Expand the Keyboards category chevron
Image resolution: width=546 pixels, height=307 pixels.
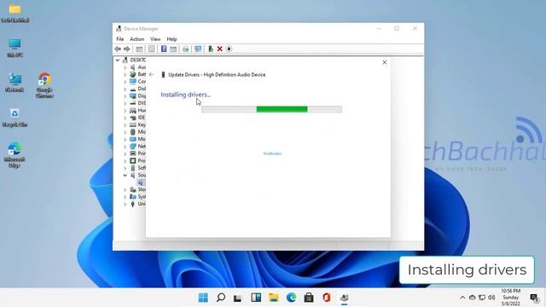click(x=125, y=125)
